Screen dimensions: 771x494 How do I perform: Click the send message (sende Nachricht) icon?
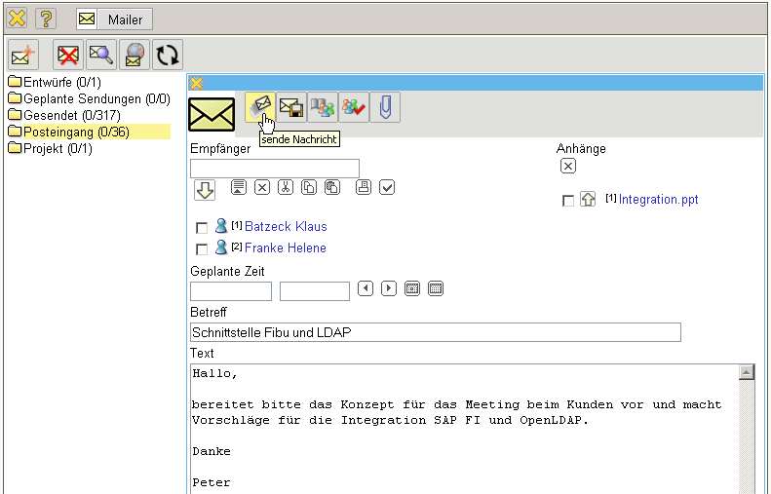point(259,107)
